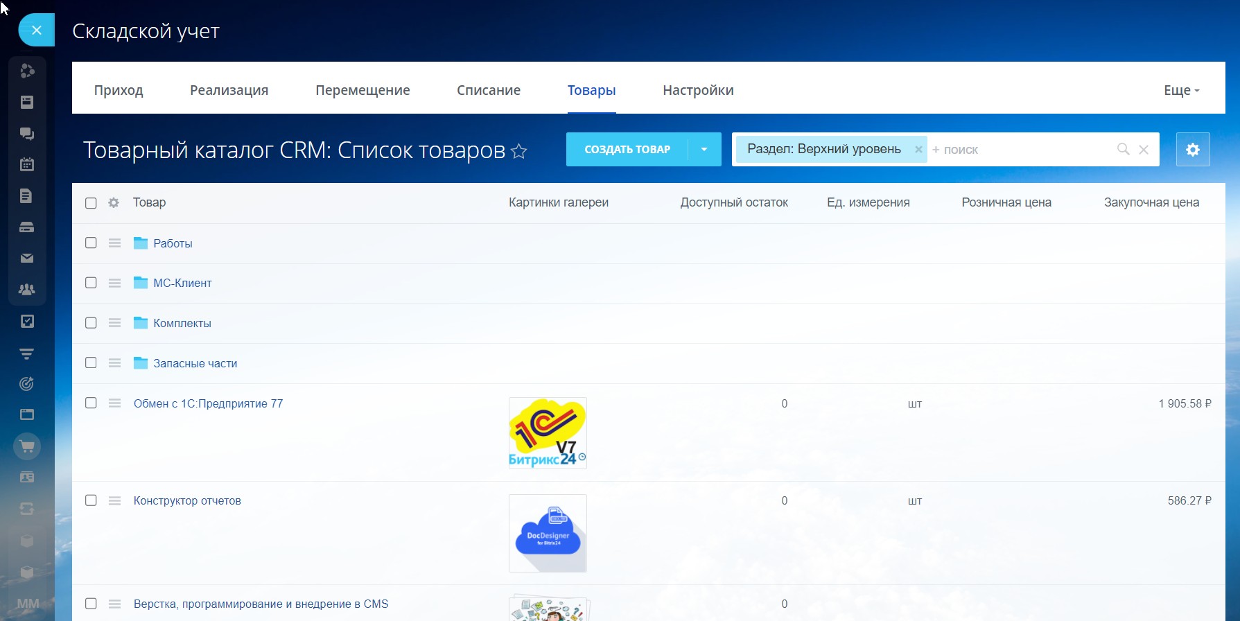The width and height of the screenshot is (1240, 621).
Task: Open the row actions menu for Комплекты
Action: 114,323
